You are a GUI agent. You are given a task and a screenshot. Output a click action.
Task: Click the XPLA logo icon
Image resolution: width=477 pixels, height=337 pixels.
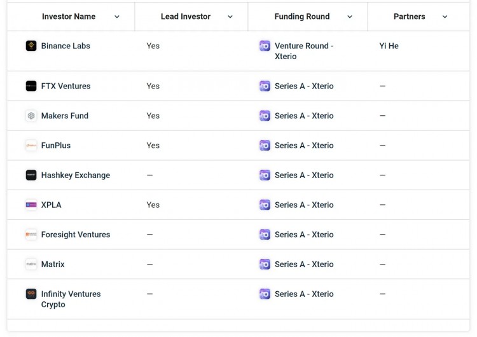31,205
